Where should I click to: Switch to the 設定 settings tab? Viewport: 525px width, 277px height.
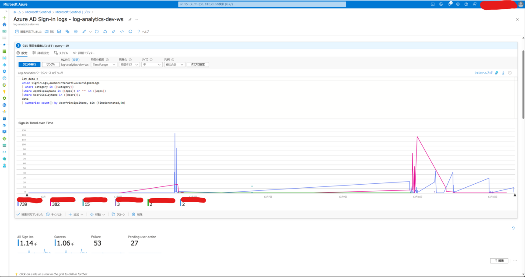(22, 53)
